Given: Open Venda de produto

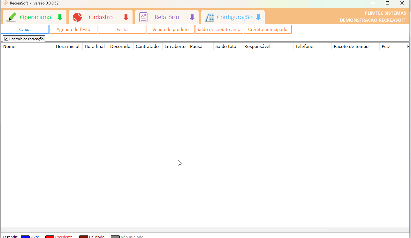Looking at the screenshot, I should click(171, 29).
